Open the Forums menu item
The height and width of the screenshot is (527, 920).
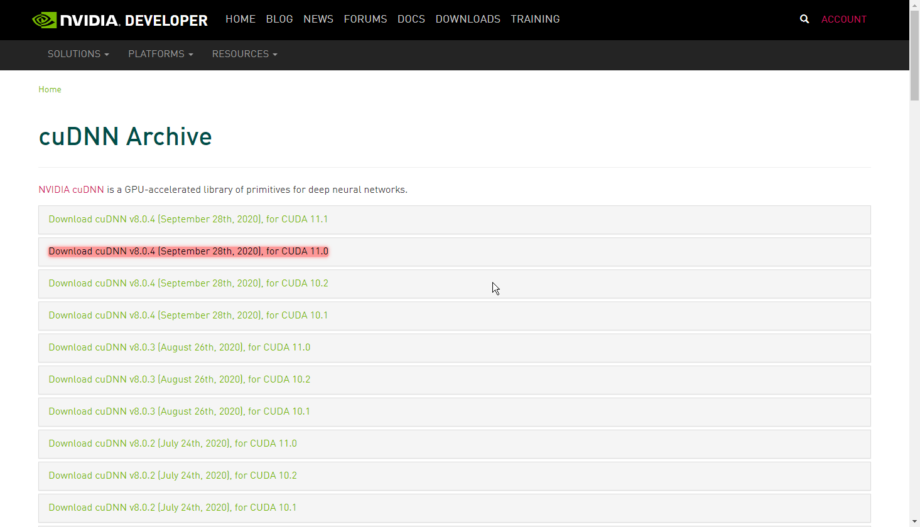pos(365,19)
